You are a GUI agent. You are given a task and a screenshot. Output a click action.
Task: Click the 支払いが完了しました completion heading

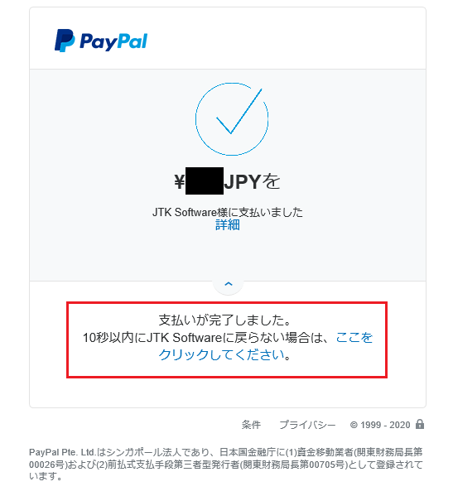[224, 320]
